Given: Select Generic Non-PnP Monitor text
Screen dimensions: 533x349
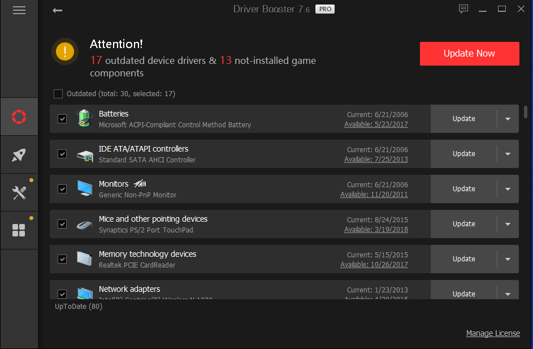Looking at the screenshot, I should click(x=138, y=195).
